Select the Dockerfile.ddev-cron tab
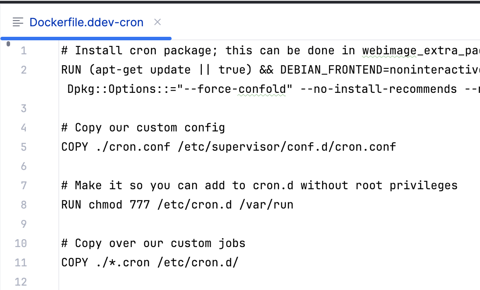The height and width of the screenshot is (290, 480). click(86, 22)
